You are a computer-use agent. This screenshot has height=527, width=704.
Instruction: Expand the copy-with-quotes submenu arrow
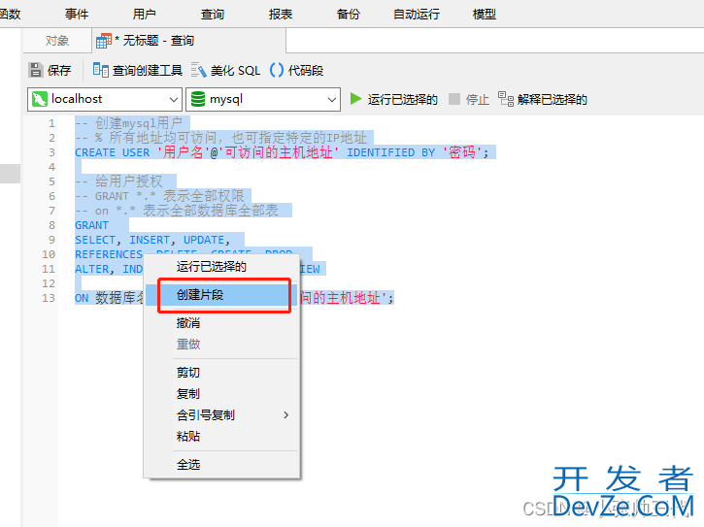(x=286, y=415)
